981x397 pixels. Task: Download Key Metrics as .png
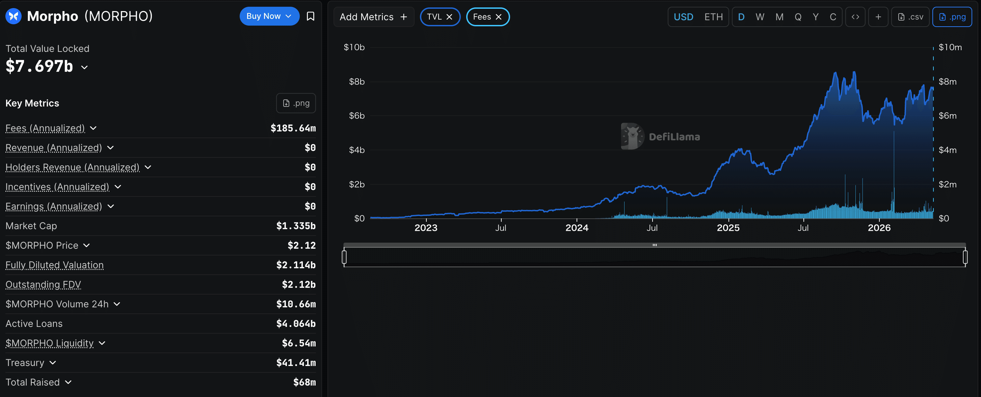[x=296, y=103]
